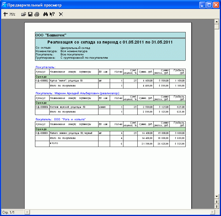This screenshot has height=216, width=221.
Task: Maximize the preview window
Action: tap(209, 5)
